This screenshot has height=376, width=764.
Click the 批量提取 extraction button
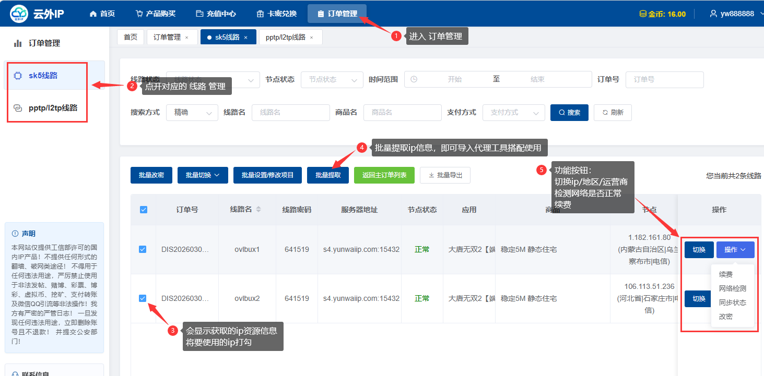327,175
